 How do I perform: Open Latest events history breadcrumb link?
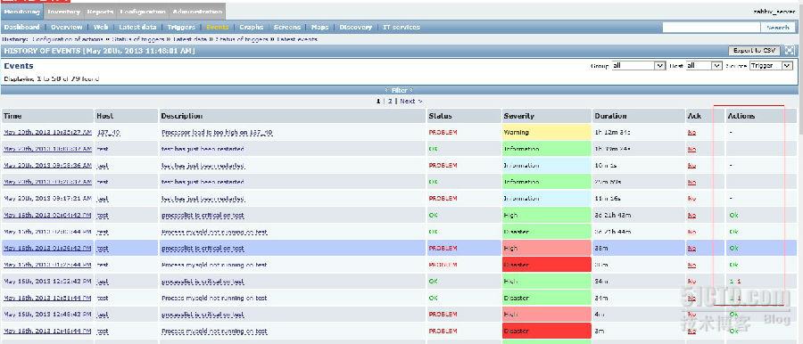click(297, 39)
